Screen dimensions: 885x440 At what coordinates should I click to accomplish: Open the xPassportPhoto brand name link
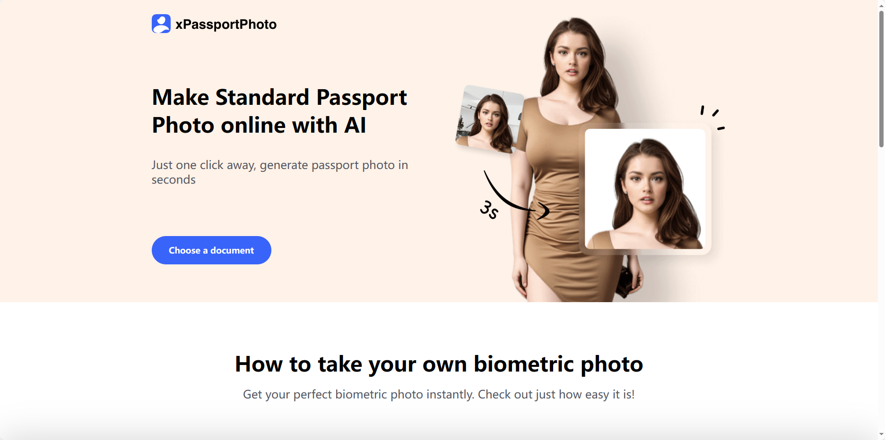pos(226,24)
